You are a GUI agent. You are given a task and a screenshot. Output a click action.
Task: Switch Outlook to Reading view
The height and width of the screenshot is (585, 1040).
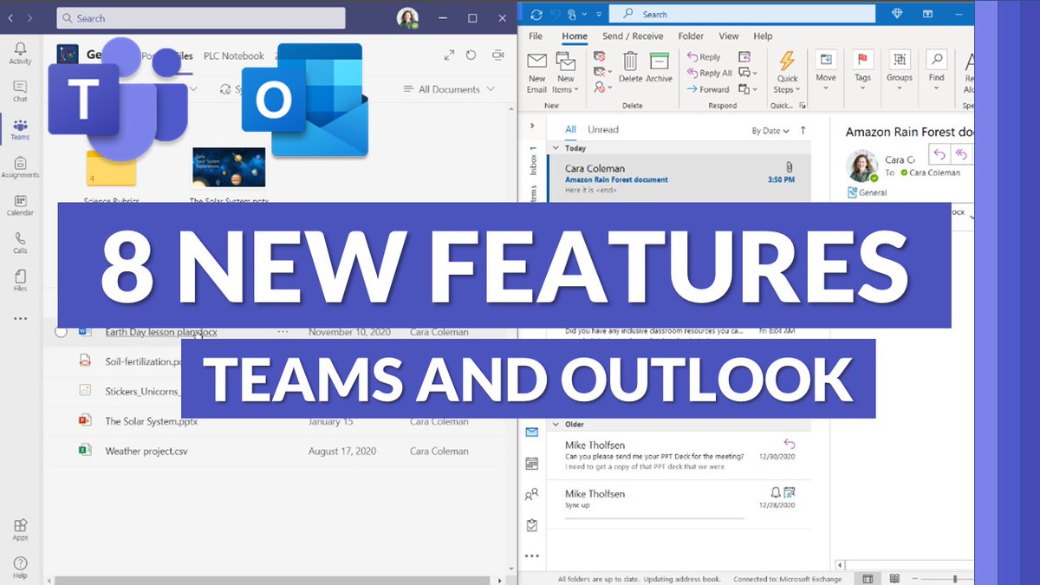894,578
